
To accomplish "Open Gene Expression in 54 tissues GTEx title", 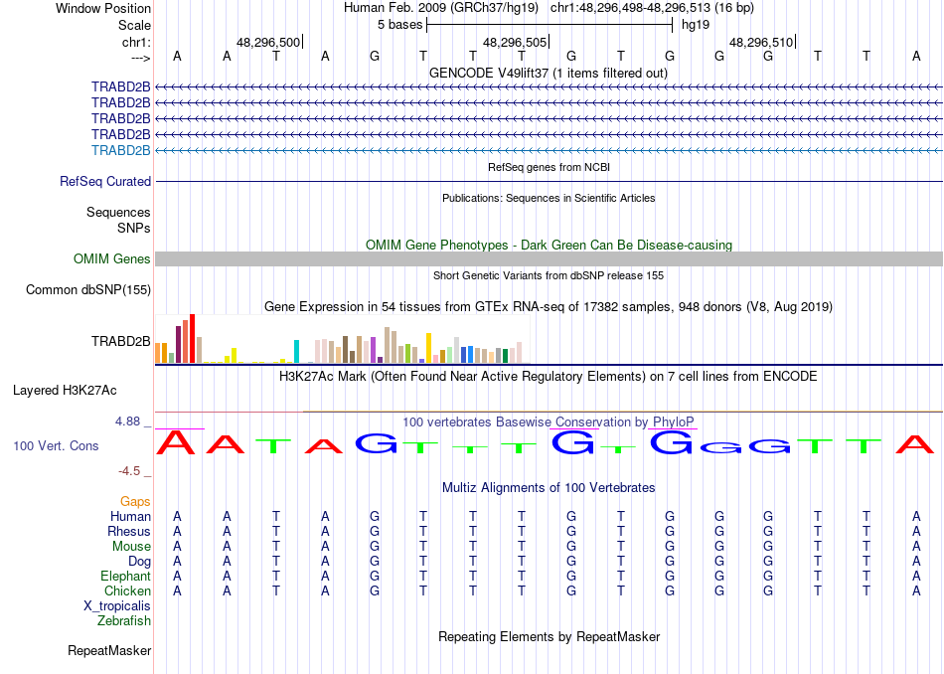I will tap(549, 306).
